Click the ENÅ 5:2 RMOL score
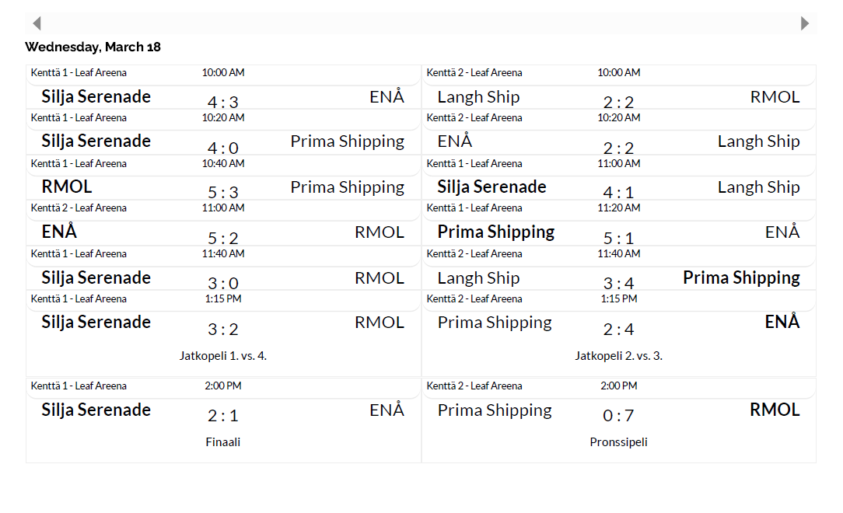 click(x=223, y=237)
